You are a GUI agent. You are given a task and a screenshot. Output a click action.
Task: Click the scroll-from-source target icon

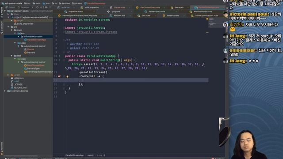[37, 8]
